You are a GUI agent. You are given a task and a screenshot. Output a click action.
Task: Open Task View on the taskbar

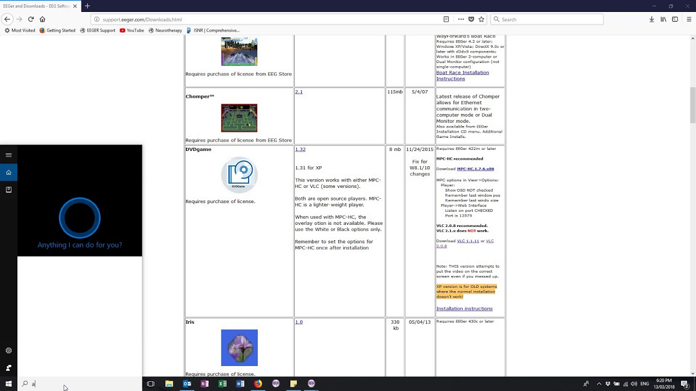coord(151,383)
